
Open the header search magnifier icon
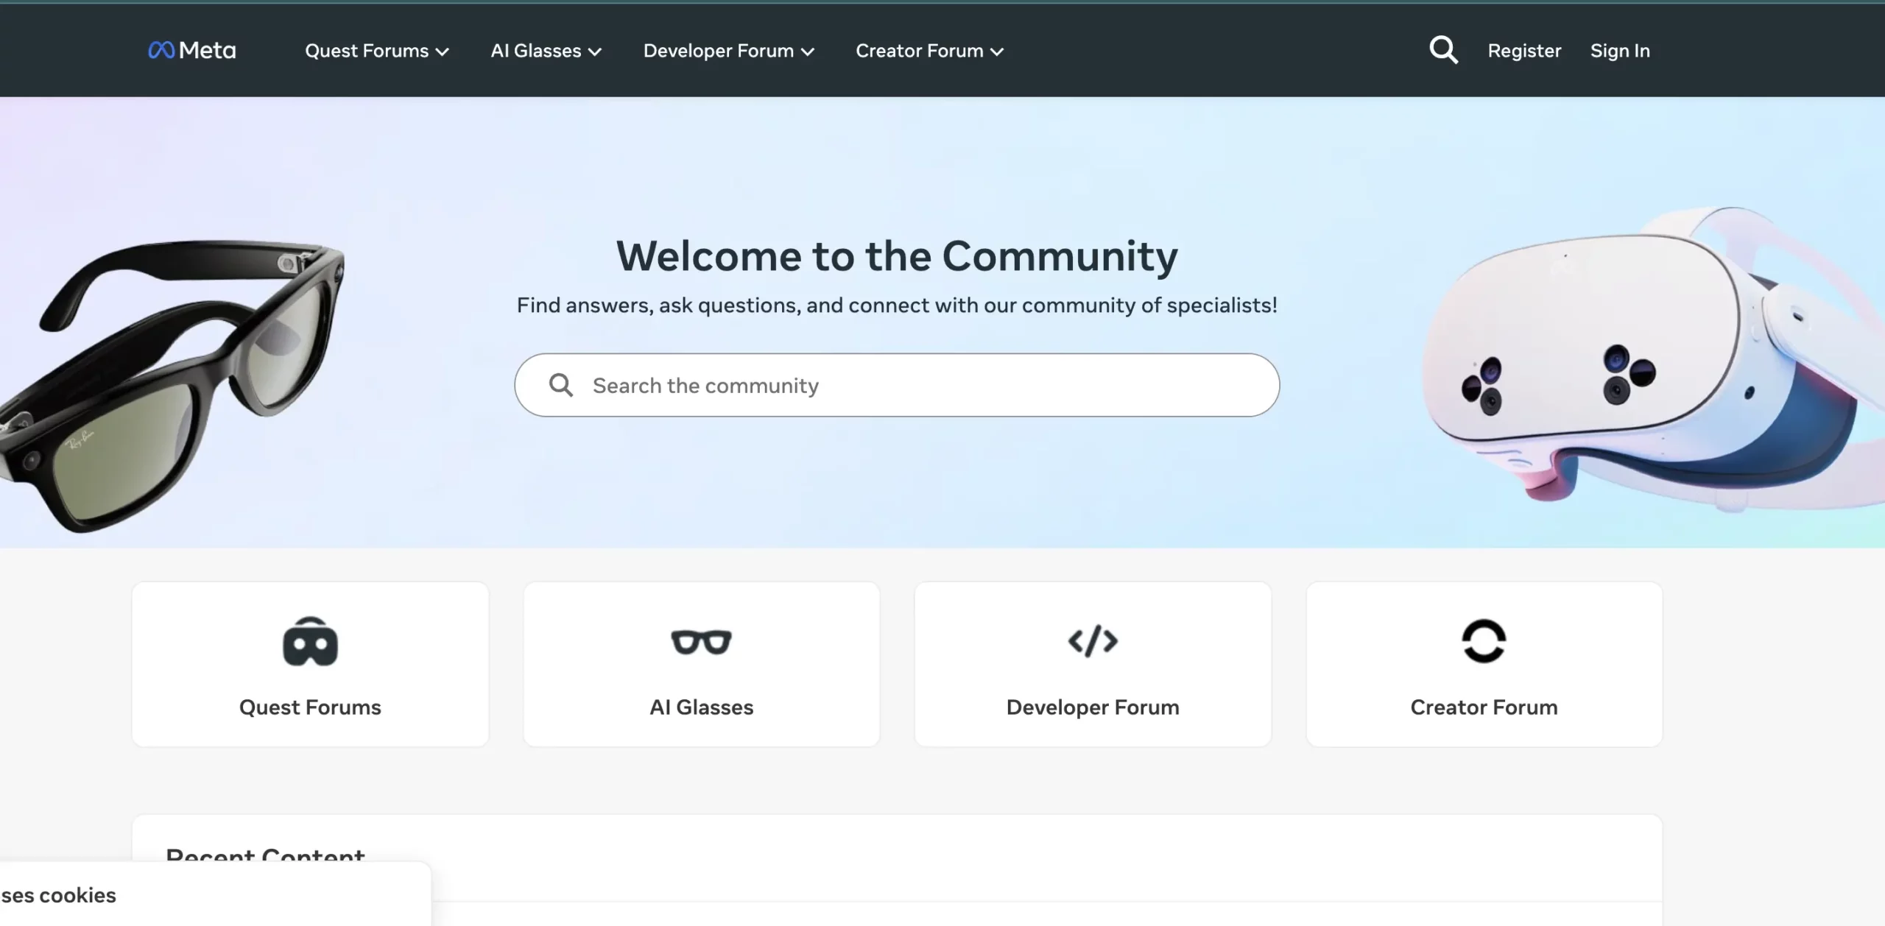[1443, 50]
